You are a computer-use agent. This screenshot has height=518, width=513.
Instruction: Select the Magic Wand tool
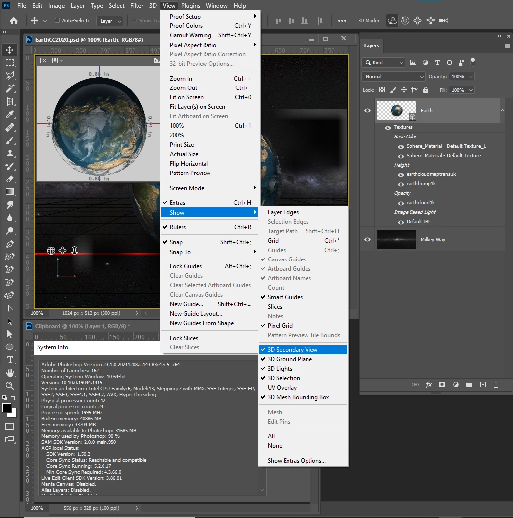tap(10, 88)
